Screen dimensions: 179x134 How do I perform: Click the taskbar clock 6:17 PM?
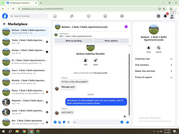167,131
